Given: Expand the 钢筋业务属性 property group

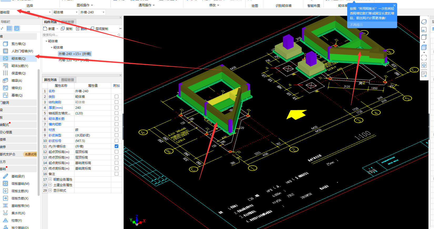Looking at the screenshot, I should (x=50, y=180).
